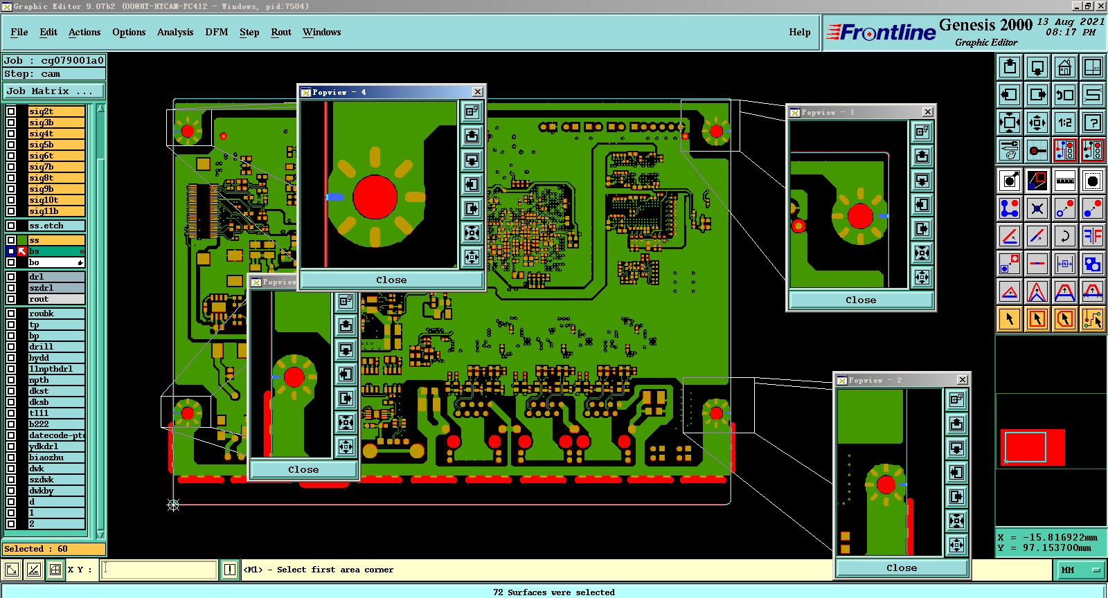Select the mirror F feature tool icon
This screenshot has width=1108, height=598.
click(x=1093, y=236)
